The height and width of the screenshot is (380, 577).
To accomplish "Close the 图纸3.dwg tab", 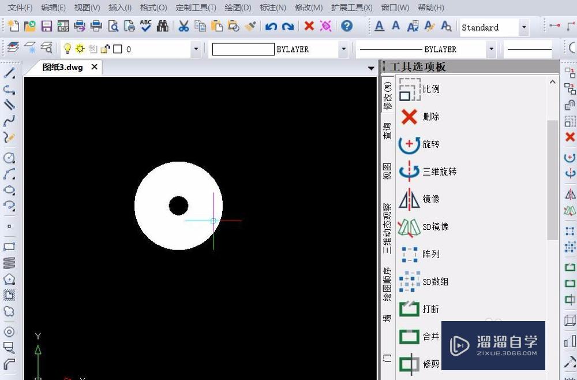I will point(94,67).
